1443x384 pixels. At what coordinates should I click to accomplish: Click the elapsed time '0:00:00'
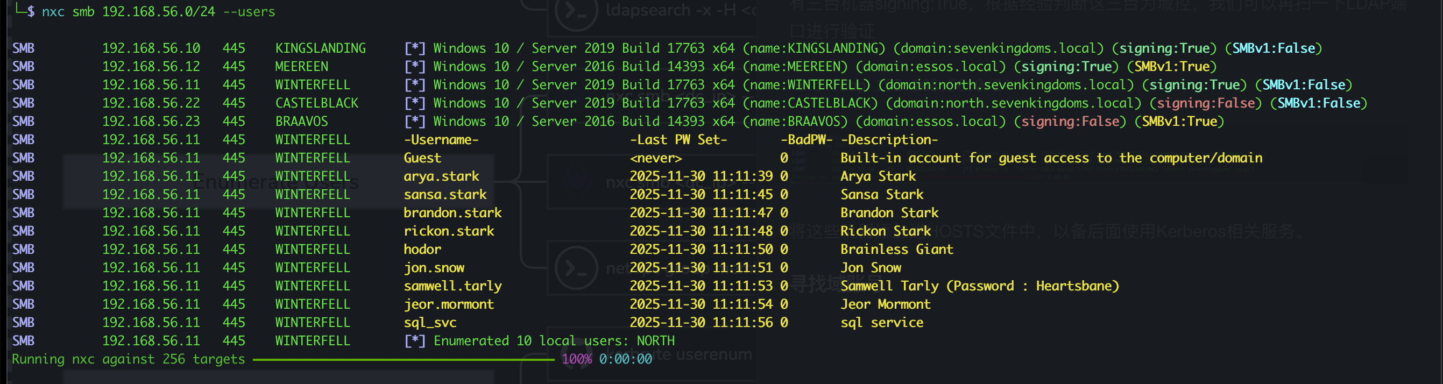pyautogui.click(x=625, y=359)
